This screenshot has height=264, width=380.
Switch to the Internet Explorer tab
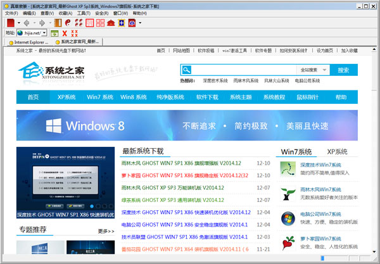[28, 42]
